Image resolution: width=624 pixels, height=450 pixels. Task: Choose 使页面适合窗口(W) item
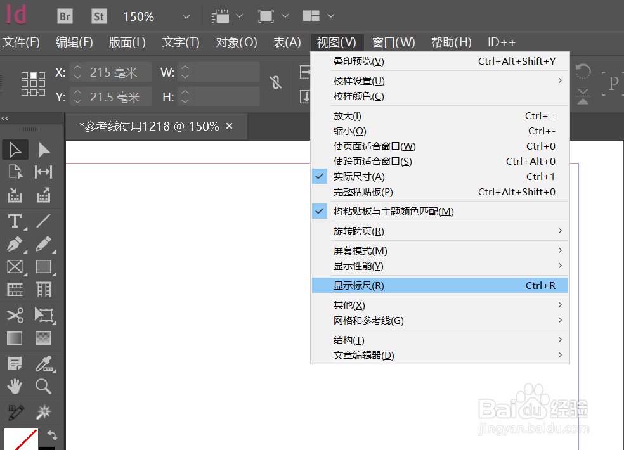tap(439, 146)
